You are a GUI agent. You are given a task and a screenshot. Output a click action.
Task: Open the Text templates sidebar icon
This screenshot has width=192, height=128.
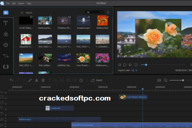coord(6,23)
